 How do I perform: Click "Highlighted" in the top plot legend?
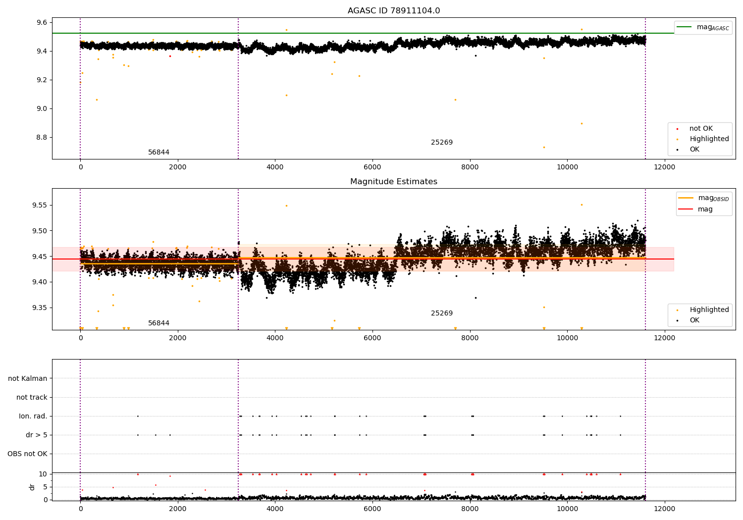click(709, 139)
